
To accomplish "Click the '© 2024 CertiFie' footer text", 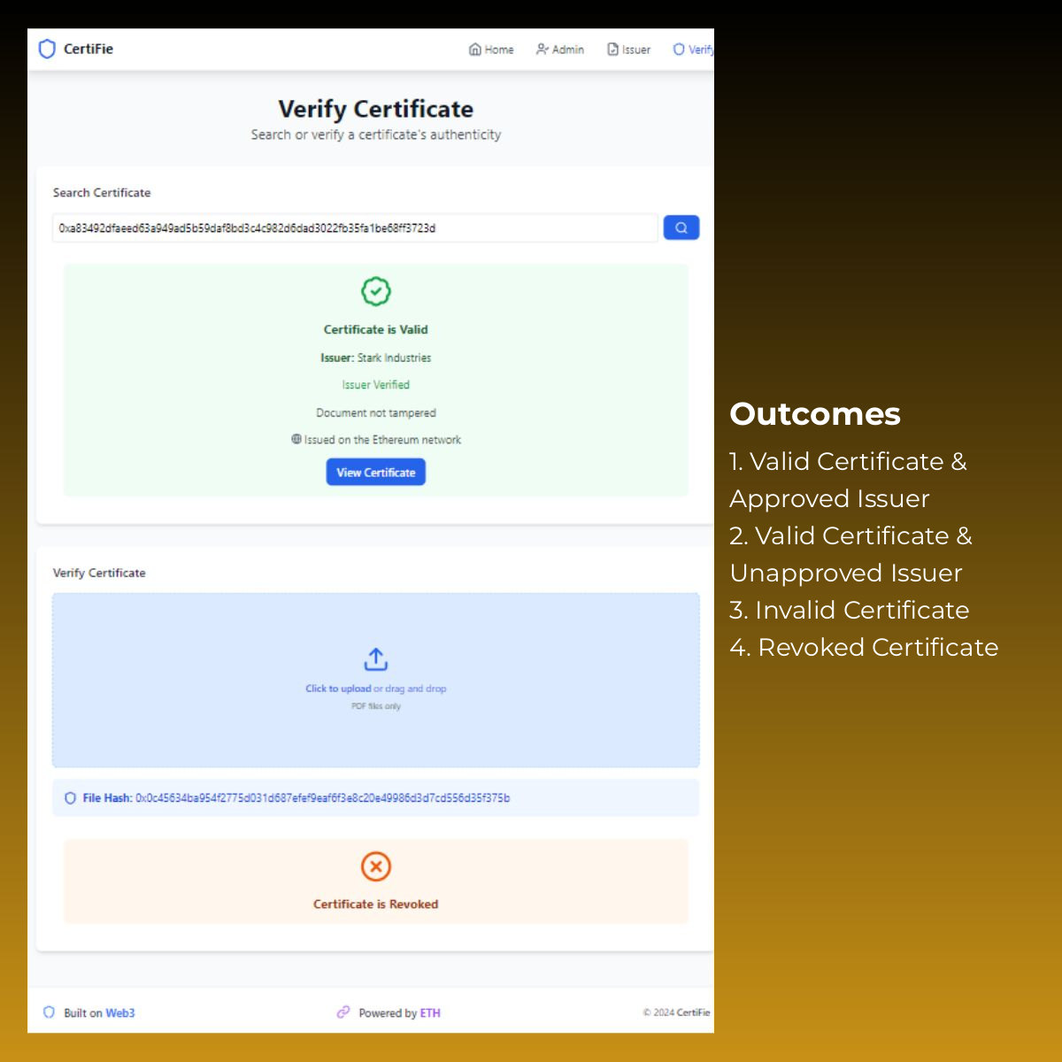I will pyautogui.click(x=676, y=1012).
